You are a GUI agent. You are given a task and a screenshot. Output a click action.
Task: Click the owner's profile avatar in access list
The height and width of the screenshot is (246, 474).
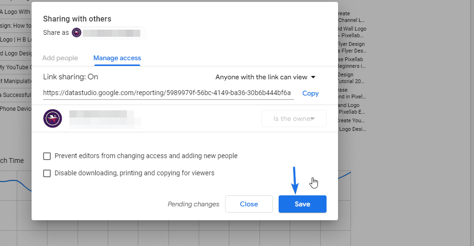53,118
